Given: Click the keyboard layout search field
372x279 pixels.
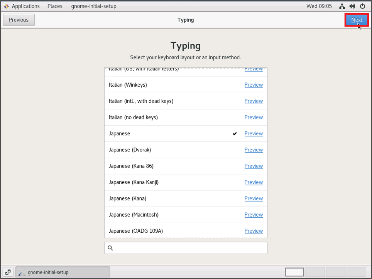Looking at the screenshot, I should pos(189,248).
